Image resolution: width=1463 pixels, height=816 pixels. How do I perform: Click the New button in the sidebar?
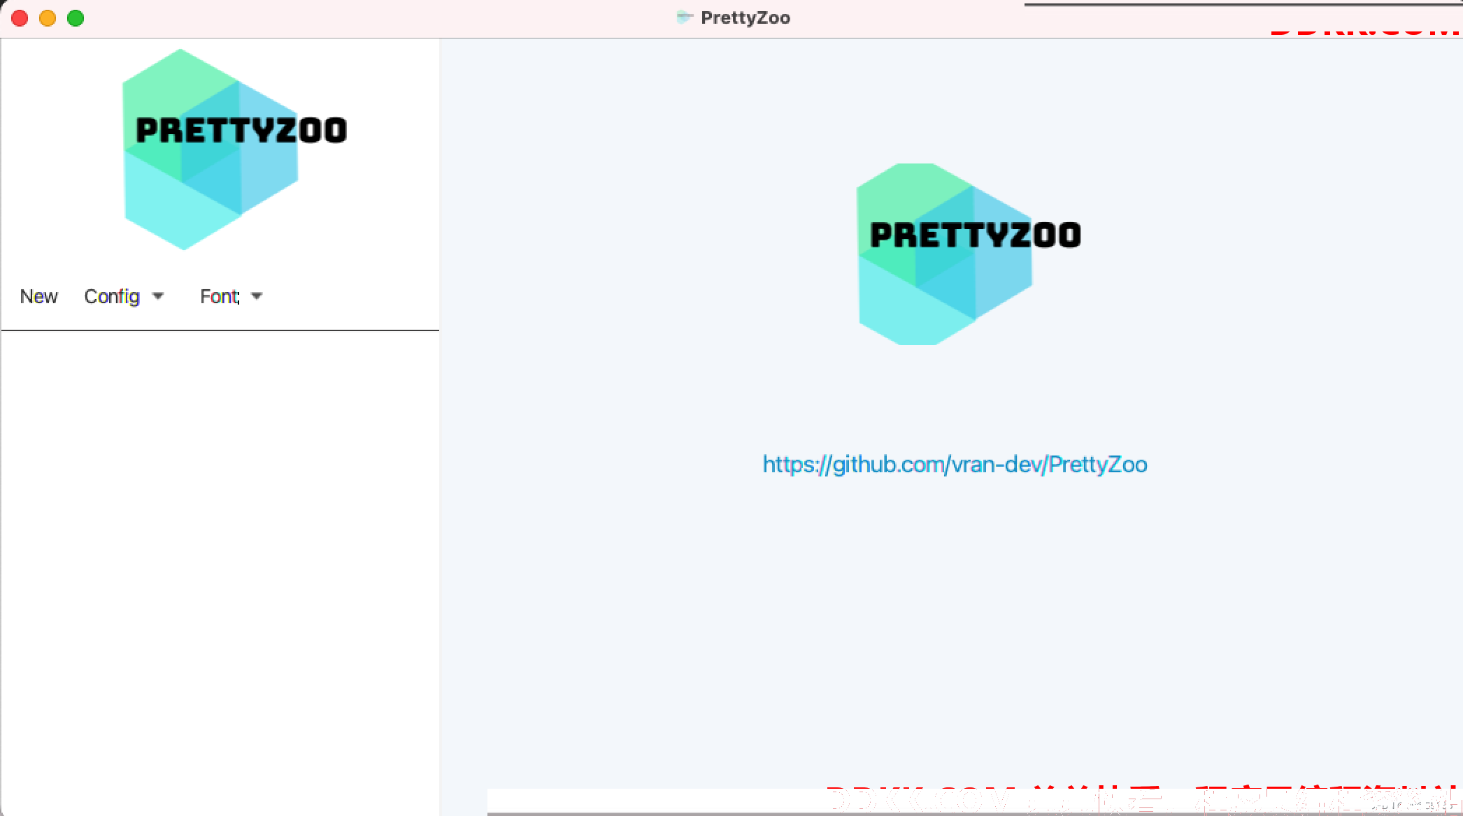(x=39, y=297)
